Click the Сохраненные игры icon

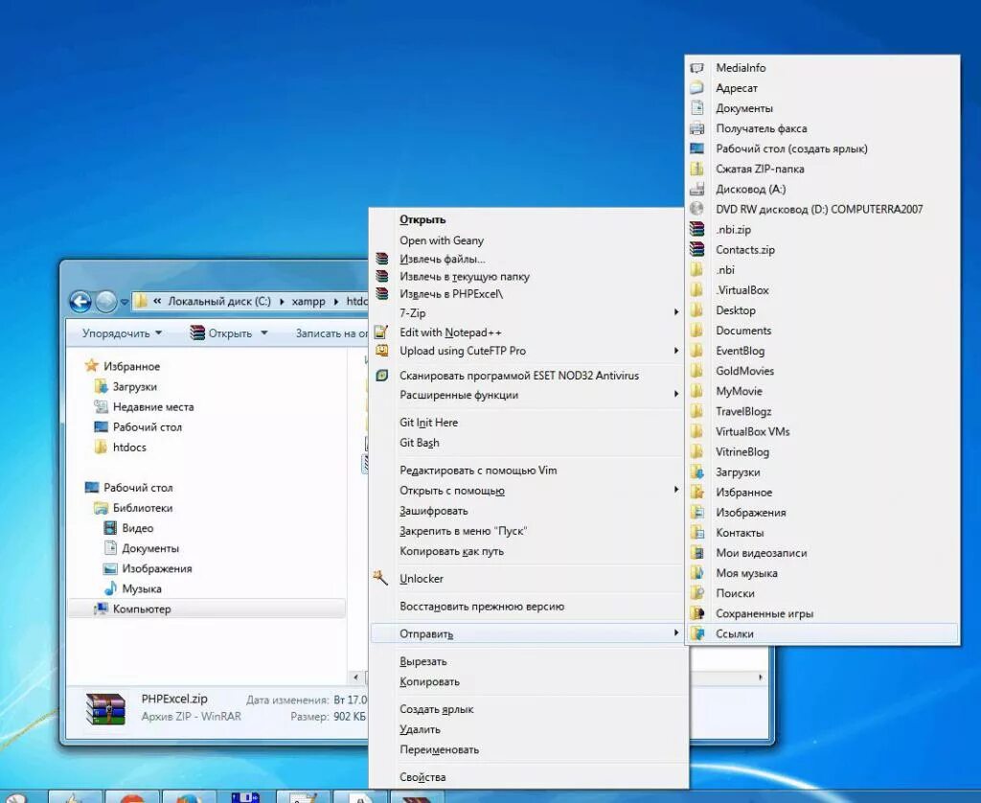click(697, 613)
